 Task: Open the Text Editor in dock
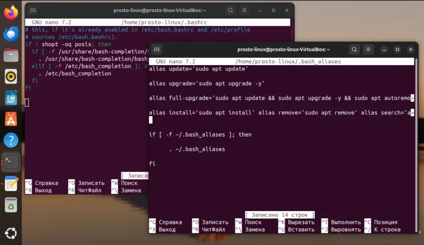point(11,183)
